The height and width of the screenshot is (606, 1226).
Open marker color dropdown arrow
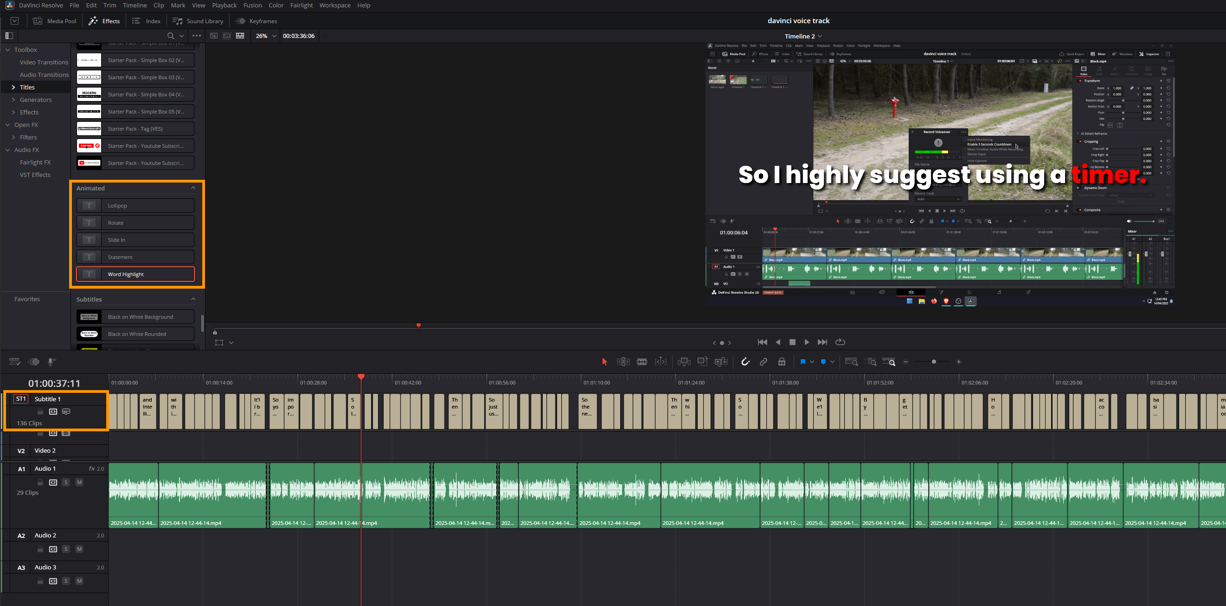(x=832, y=362)
